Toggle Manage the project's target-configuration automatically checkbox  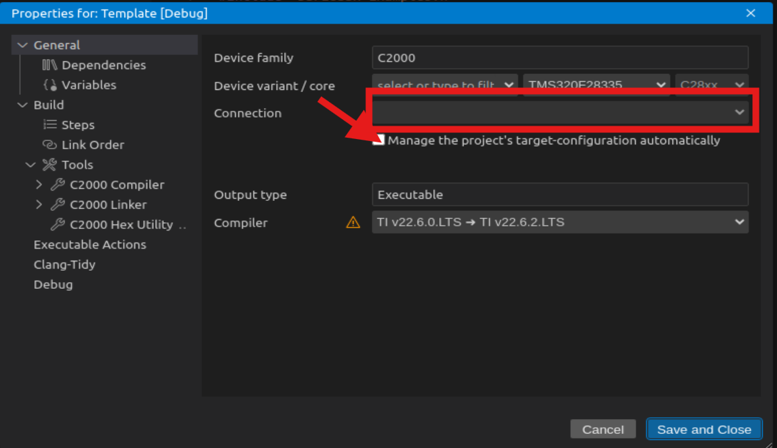coord(379,140)
